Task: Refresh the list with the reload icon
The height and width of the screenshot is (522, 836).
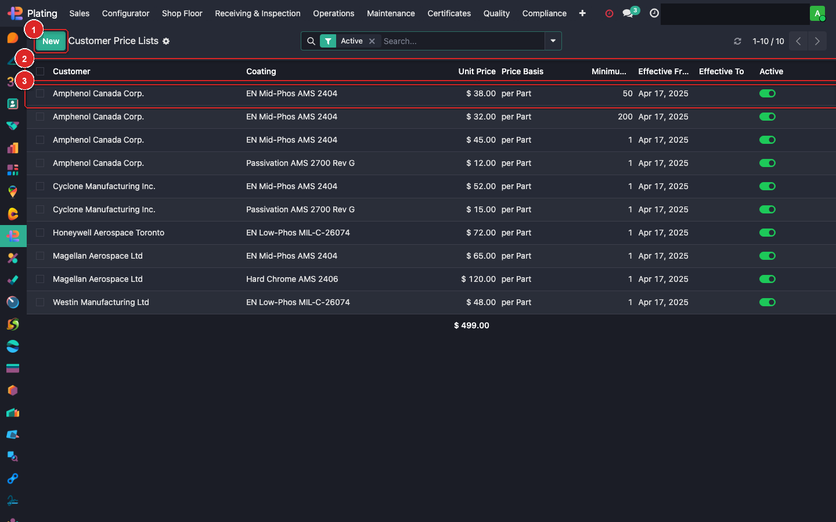Action: coord(737,41)
